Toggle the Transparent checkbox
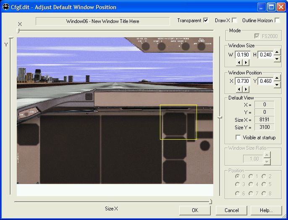 tap(206, 20)
